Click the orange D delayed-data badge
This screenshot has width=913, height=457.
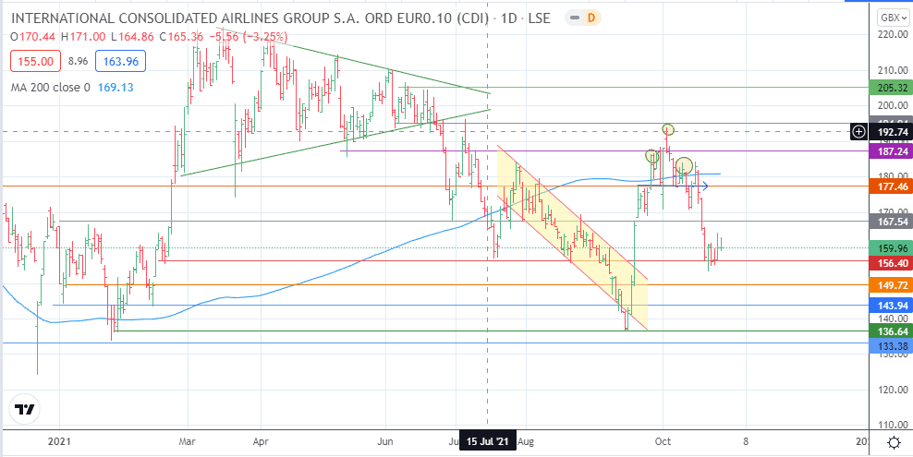coord(591,18)
